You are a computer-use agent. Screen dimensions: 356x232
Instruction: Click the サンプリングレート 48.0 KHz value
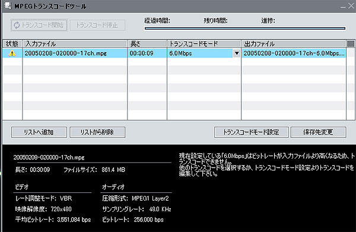160,209
